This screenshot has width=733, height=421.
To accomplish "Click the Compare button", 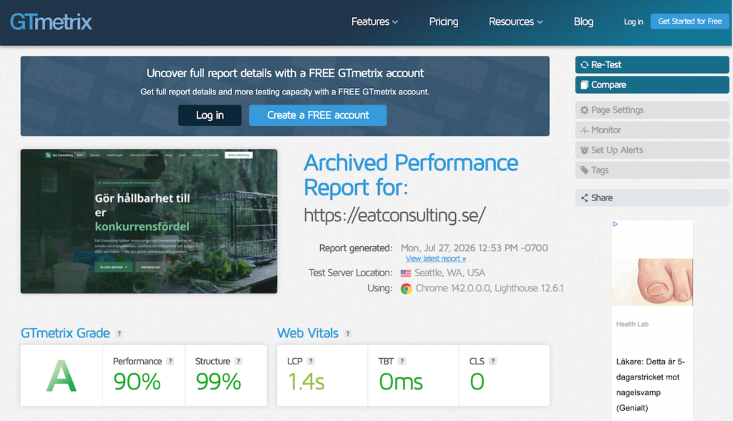I will (652, 84).
